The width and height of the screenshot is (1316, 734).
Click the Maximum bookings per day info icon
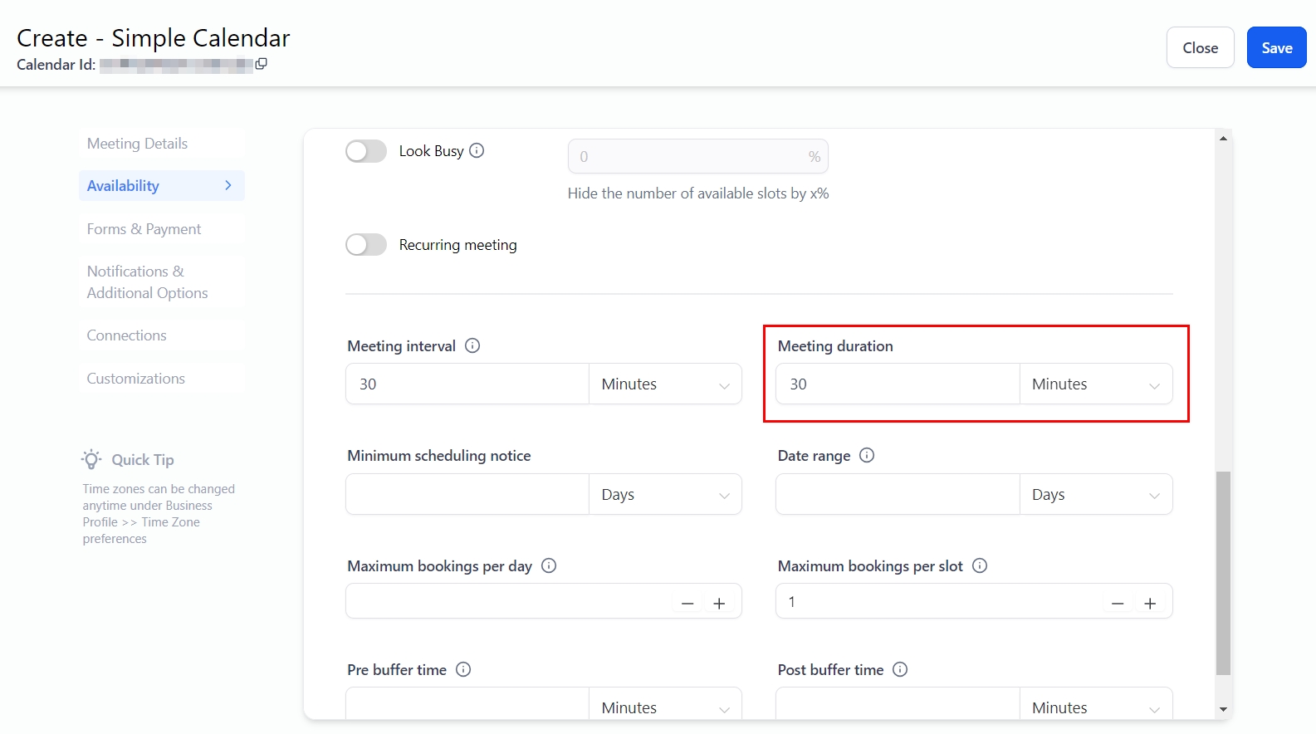[x=549, y=565]
